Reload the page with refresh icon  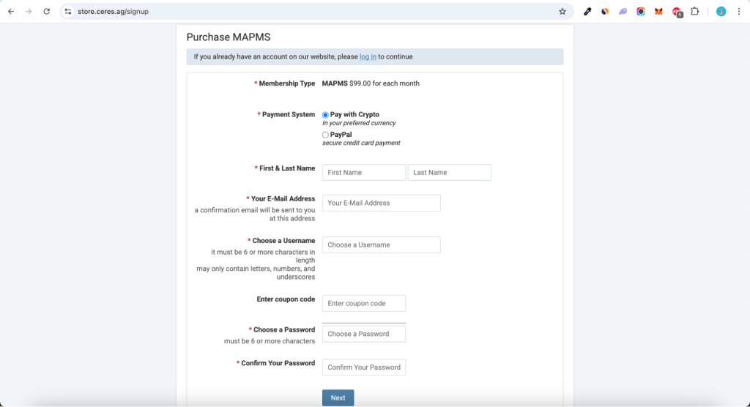[46, 12]
